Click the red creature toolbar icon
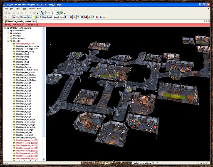Screen dimensions: 213x167 (x=71, y=17)
